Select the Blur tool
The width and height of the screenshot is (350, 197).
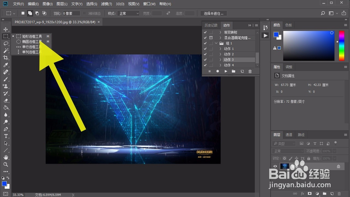(x=6, y=115)
